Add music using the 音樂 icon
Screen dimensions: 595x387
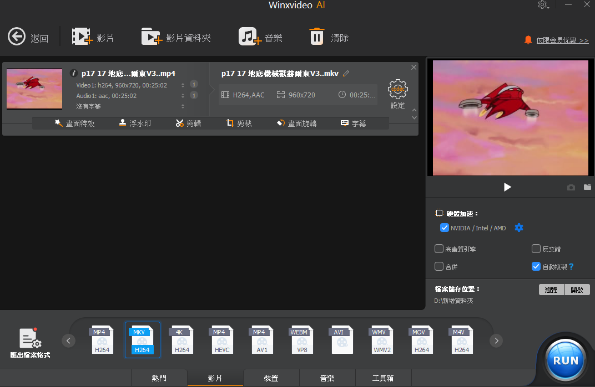(x=249, y=37)
